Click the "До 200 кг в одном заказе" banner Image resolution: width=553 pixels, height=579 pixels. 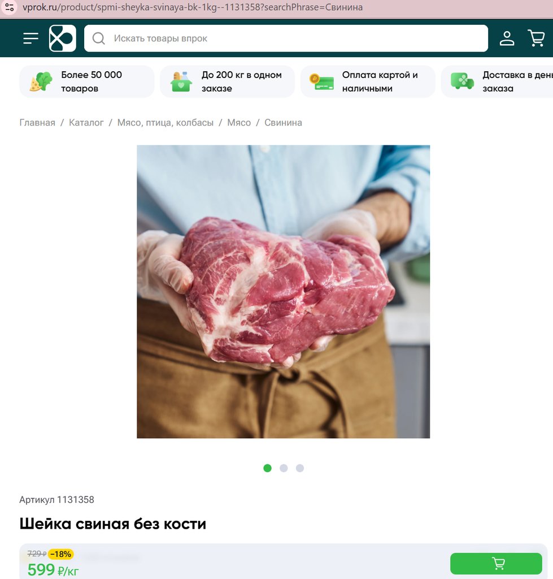[x=227, y=81]
